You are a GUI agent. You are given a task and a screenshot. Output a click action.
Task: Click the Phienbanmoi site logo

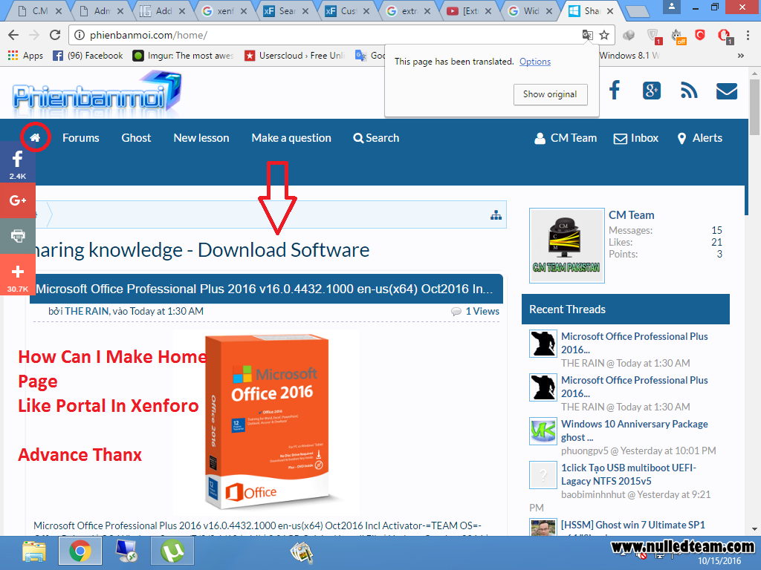point(97,93)
